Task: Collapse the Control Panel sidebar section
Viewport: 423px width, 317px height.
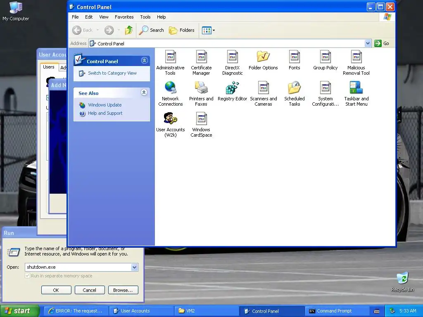Action: (144, 60)
